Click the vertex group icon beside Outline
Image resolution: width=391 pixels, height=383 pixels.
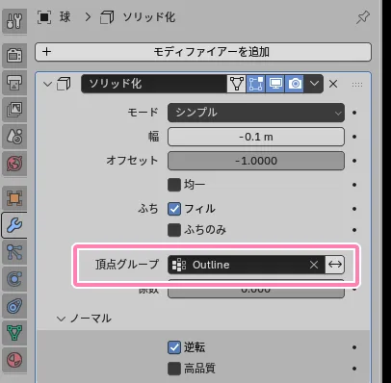pos(179,265)
